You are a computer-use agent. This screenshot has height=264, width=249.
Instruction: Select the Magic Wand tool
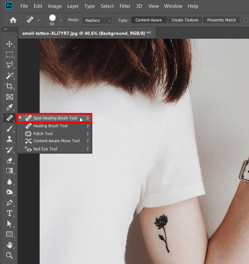[9, 76]
